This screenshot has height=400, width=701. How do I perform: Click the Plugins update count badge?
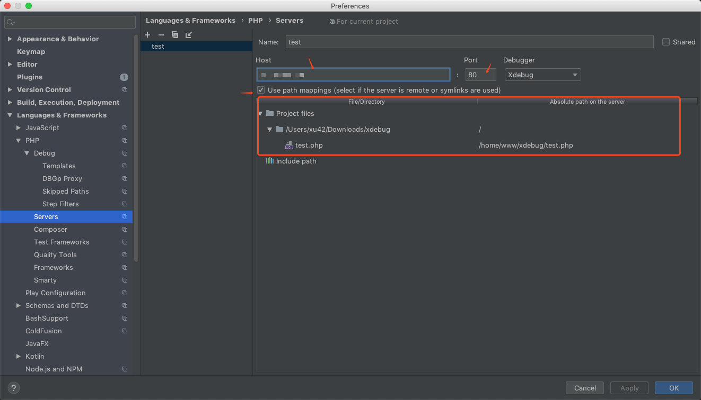pyautogui.click(x=124, y=77)
